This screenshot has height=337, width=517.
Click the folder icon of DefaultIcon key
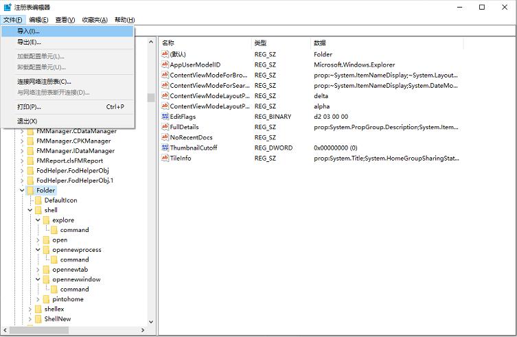point(38,200)
